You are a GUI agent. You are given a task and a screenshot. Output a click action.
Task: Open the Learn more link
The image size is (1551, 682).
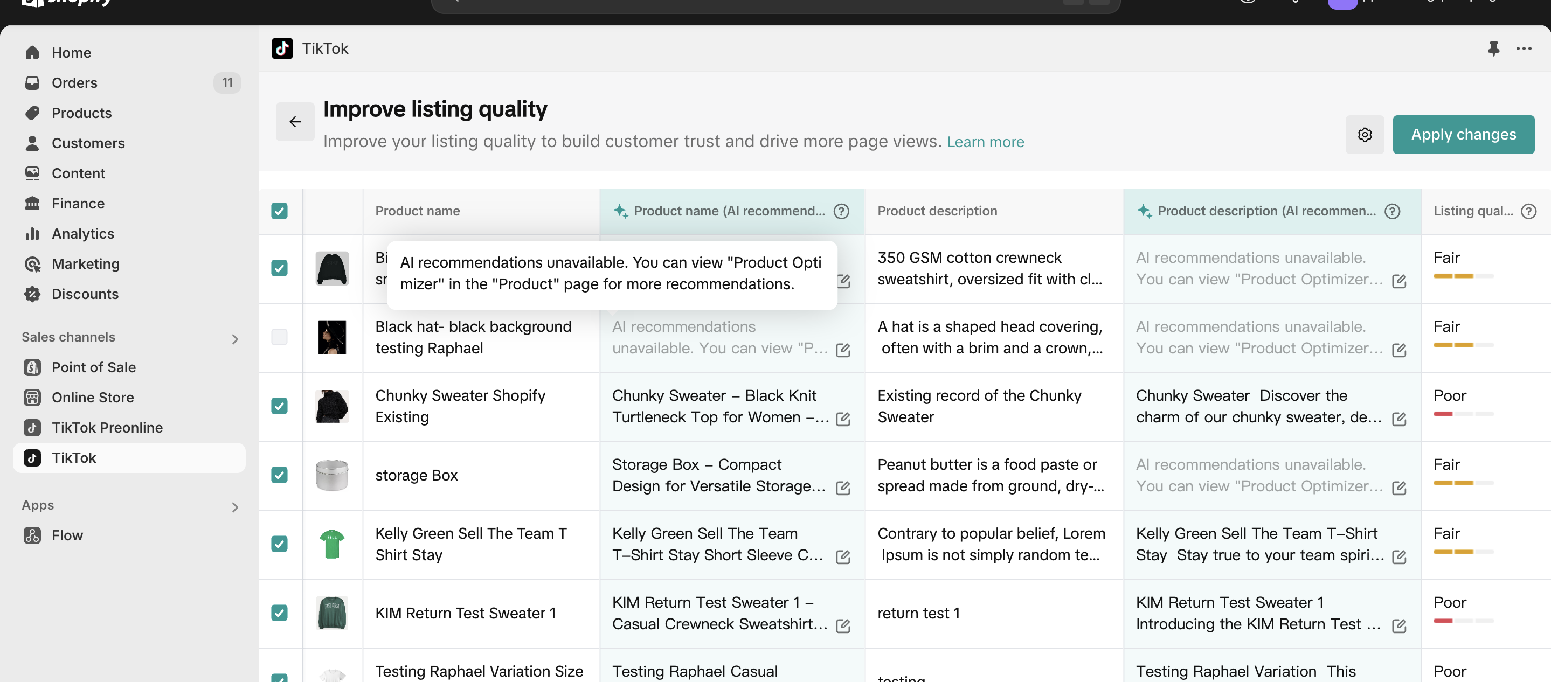[x=985, y=142]
